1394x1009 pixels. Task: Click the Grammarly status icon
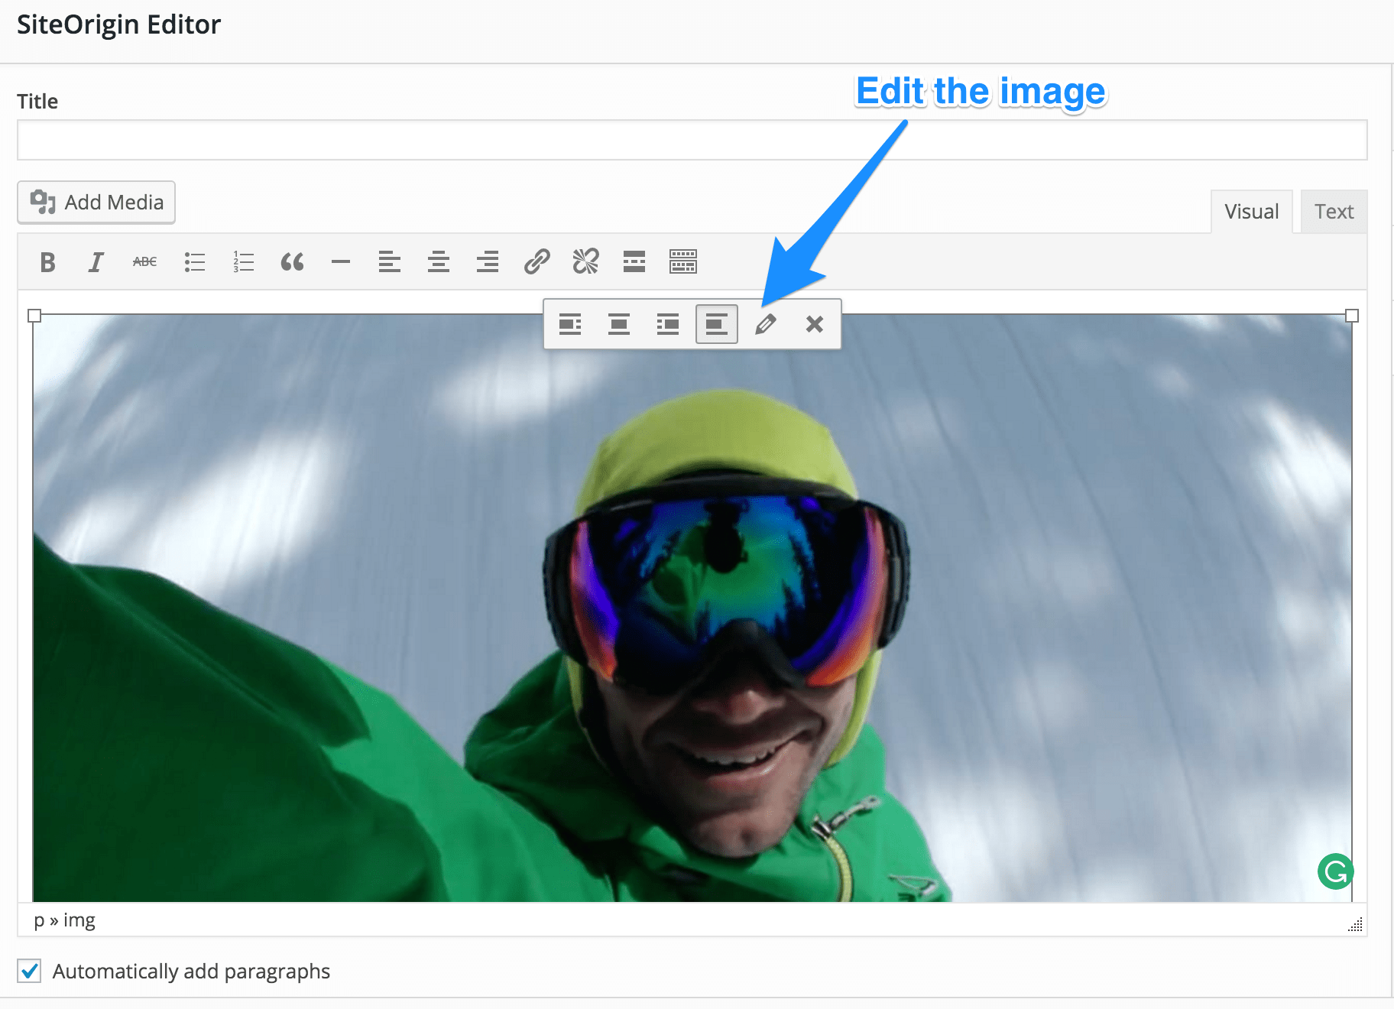point(1335,871)
